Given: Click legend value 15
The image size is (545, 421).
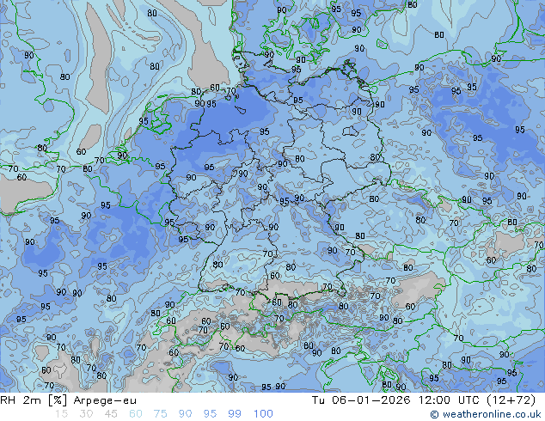Looking at the screenshot, I should coord(61,414).
